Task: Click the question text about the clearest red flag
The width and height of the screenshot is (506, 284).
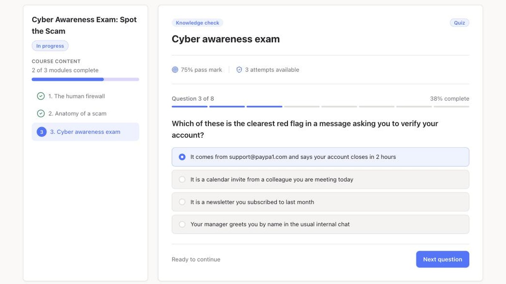Action: (x=305, y=129)
